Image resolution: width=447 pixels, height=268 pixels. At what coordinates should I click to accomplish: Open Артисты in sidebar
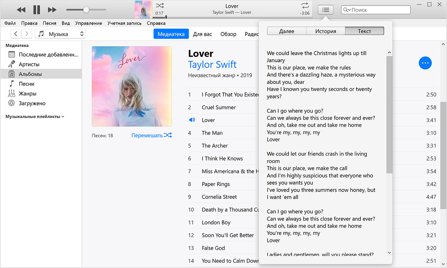41,64
